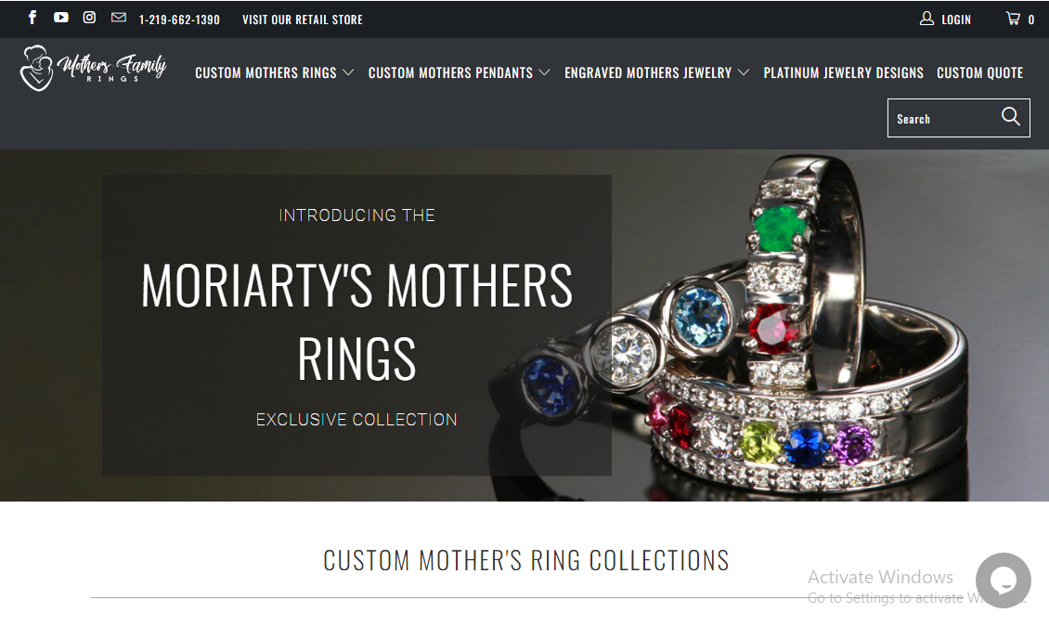1049x626 pixels.
Task: Click the Moriarty's Mothers Rings banner heading
Action: pos(356,321)
